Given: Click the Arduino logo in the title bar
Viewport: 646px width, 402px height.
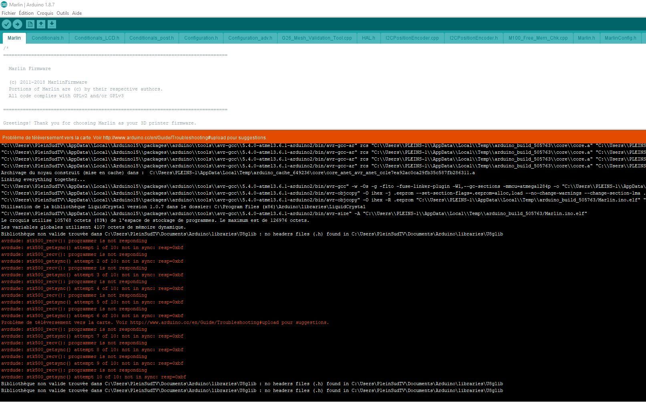Looking at the screenshot, I should pyautogui.click(x=4, y=4).
